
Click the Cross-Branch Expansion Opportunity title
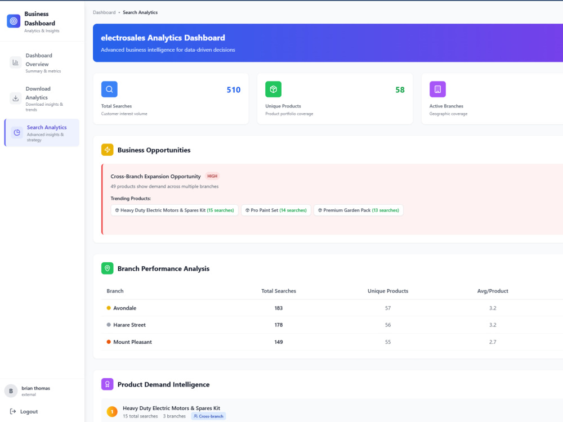[x=155, y=176]
